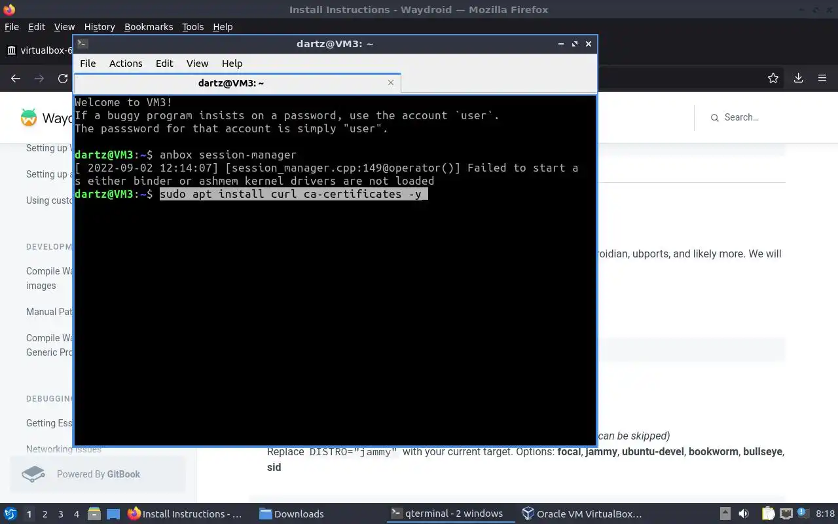Click the Firefox reload button
Screen dimensions: 838x524
[x=63, y=78]
